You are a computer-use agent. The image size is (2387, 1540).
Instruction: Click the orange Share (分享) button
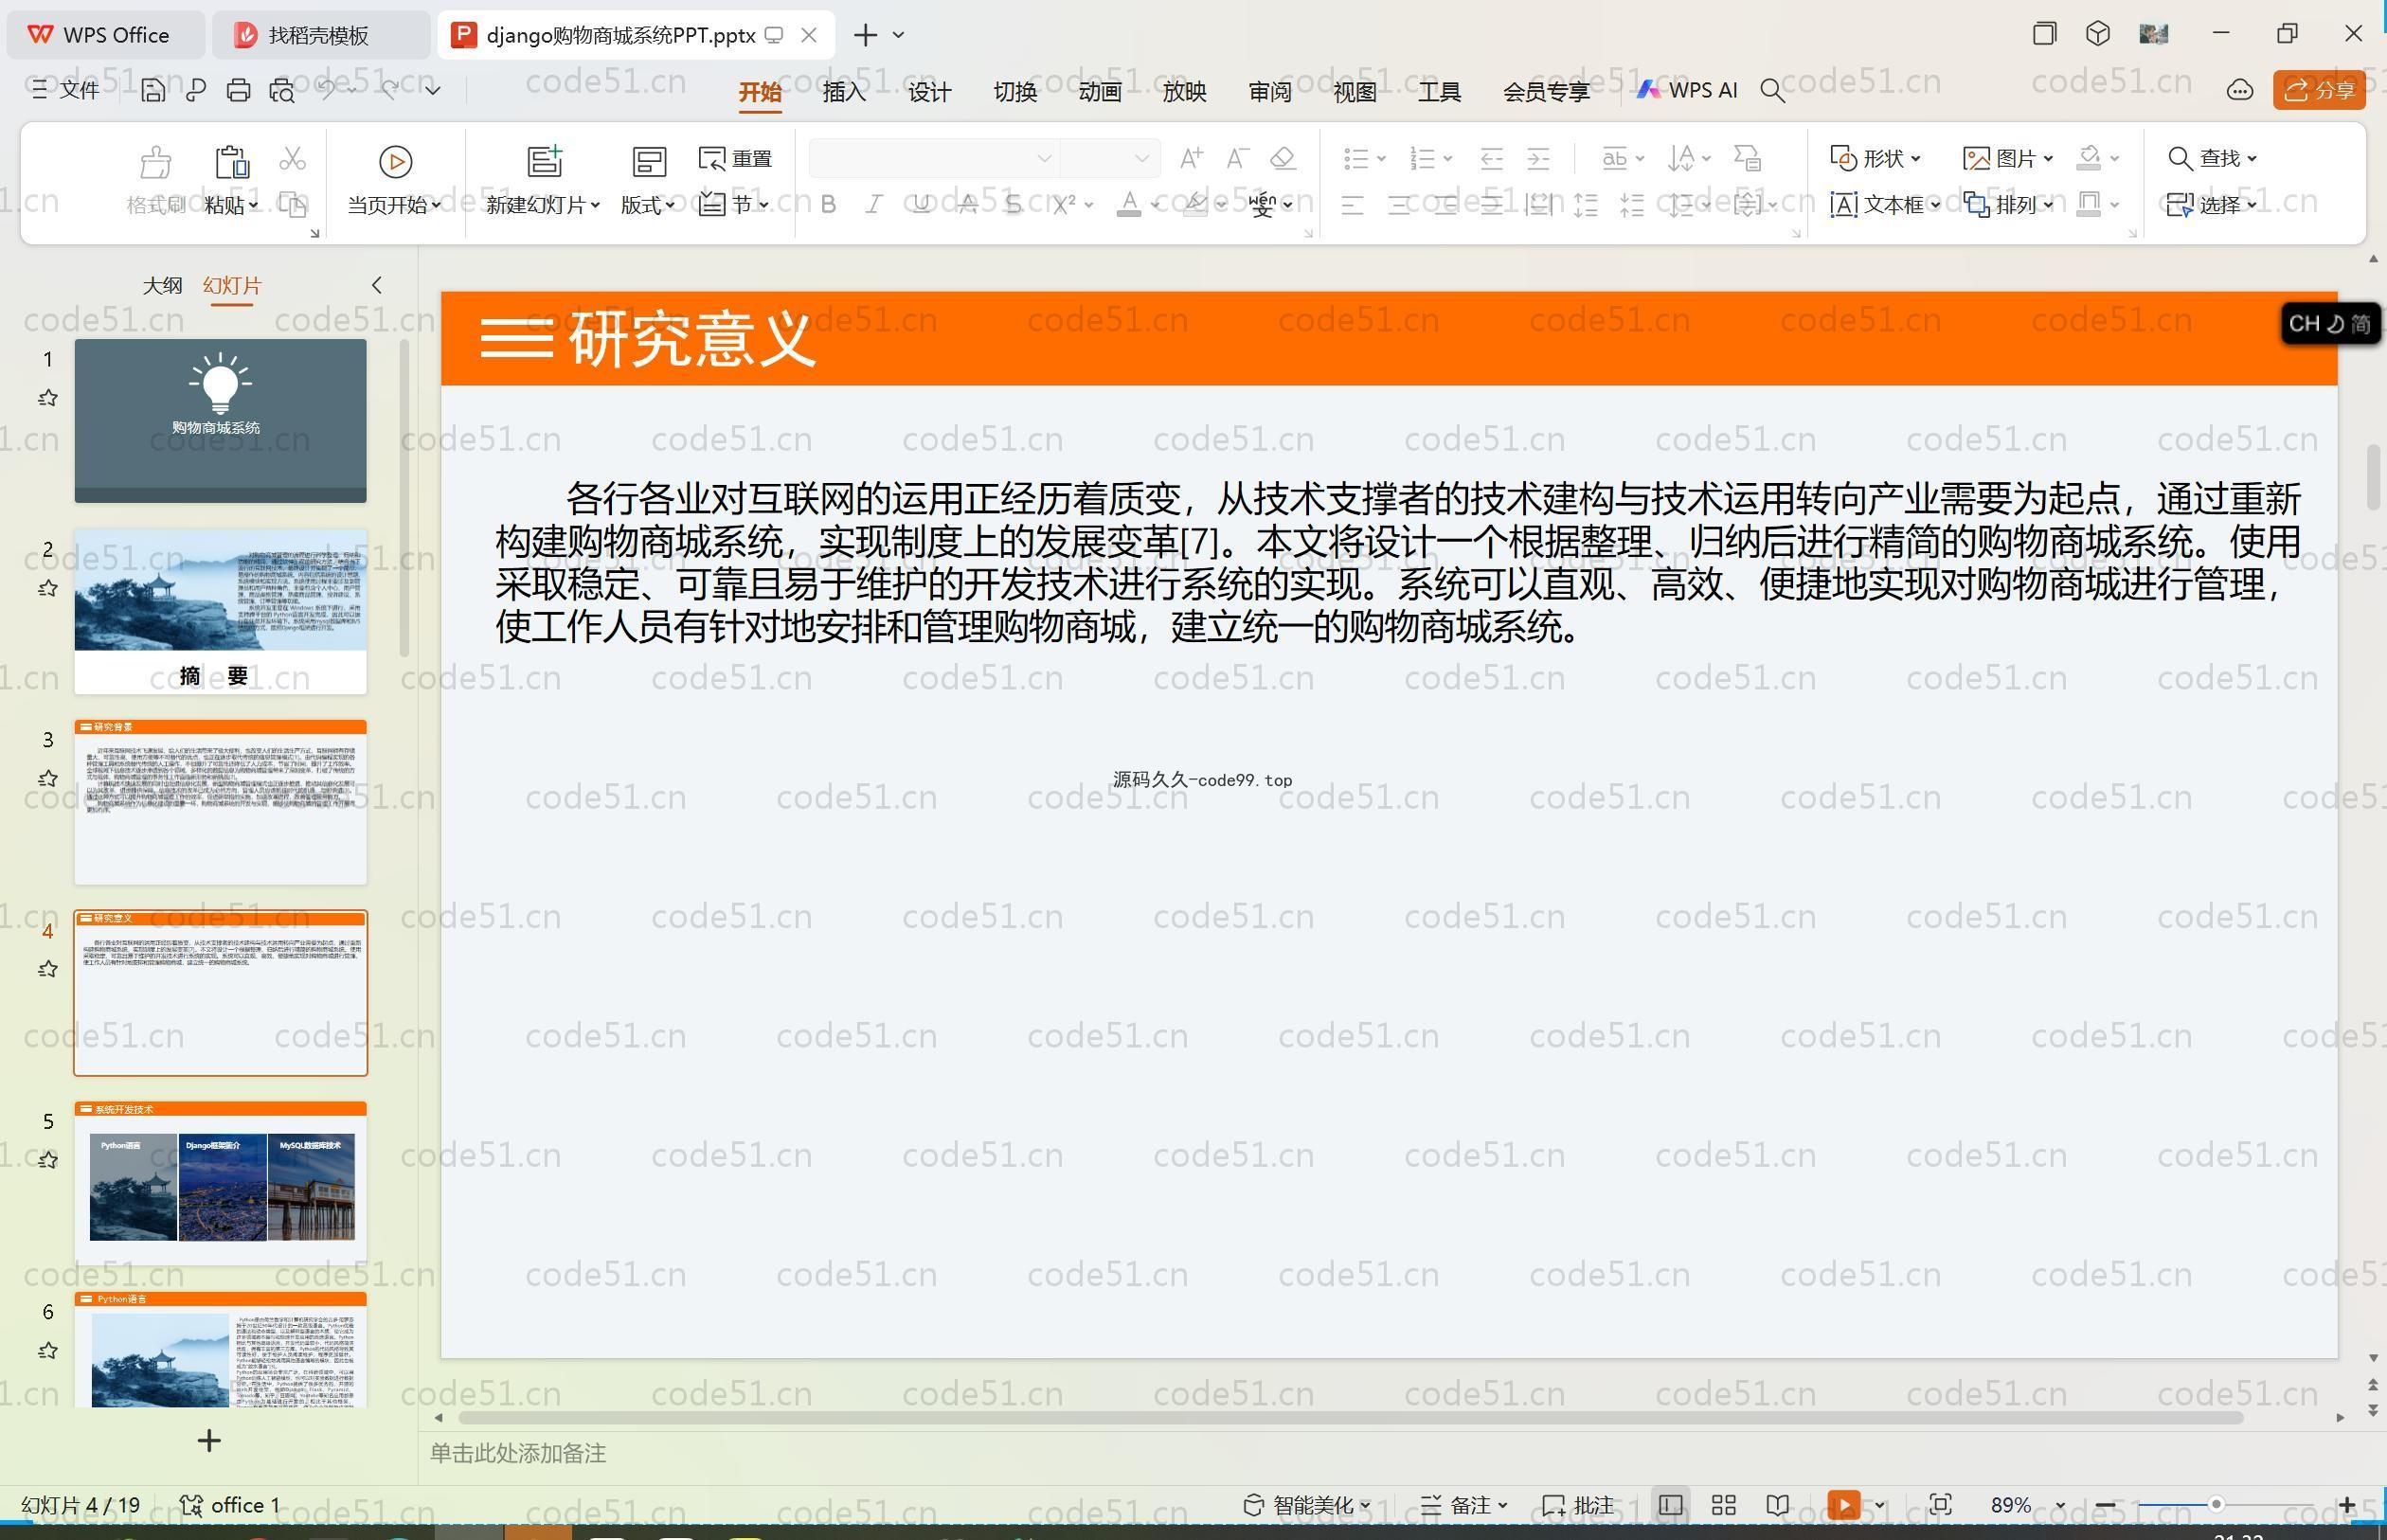click(x=2320, y=91)
